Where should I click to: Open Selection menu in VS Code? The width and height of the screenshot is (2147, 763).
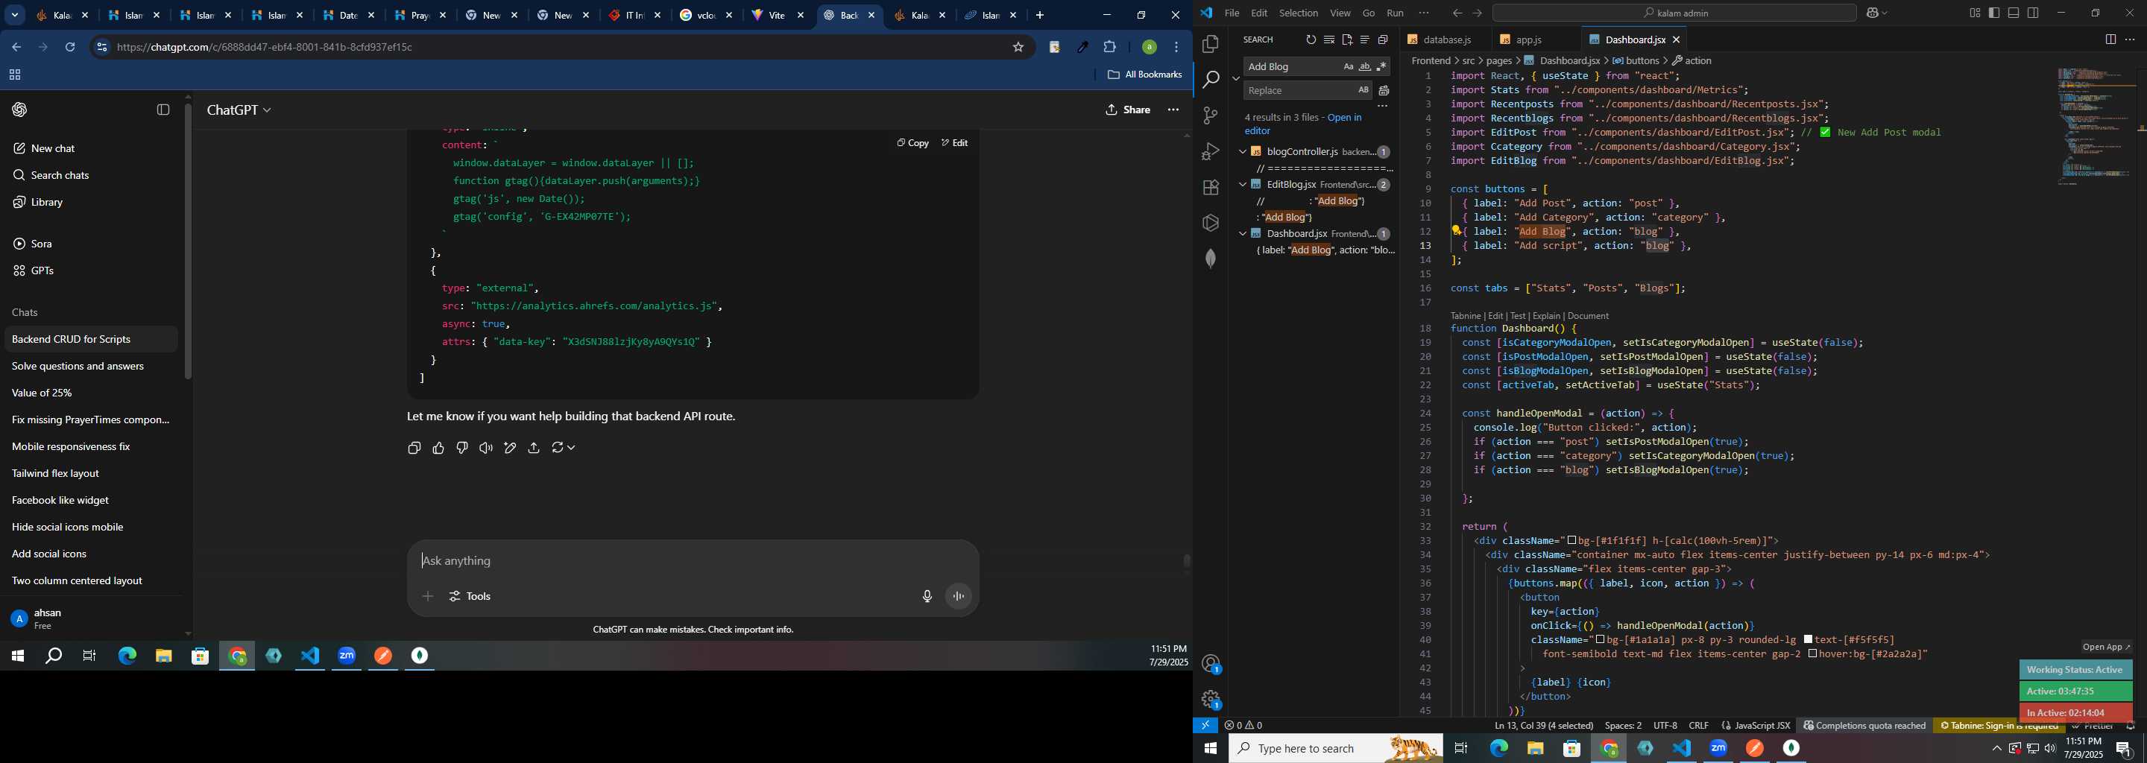[x=1298, y=13]
